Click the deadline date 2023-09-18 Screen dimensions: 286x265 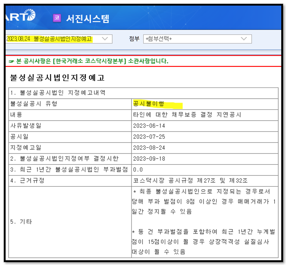click(x=149, y=159)
